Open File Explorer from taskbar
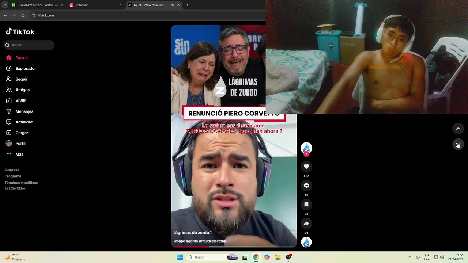 pyautogui.click(x=278, y=257)
